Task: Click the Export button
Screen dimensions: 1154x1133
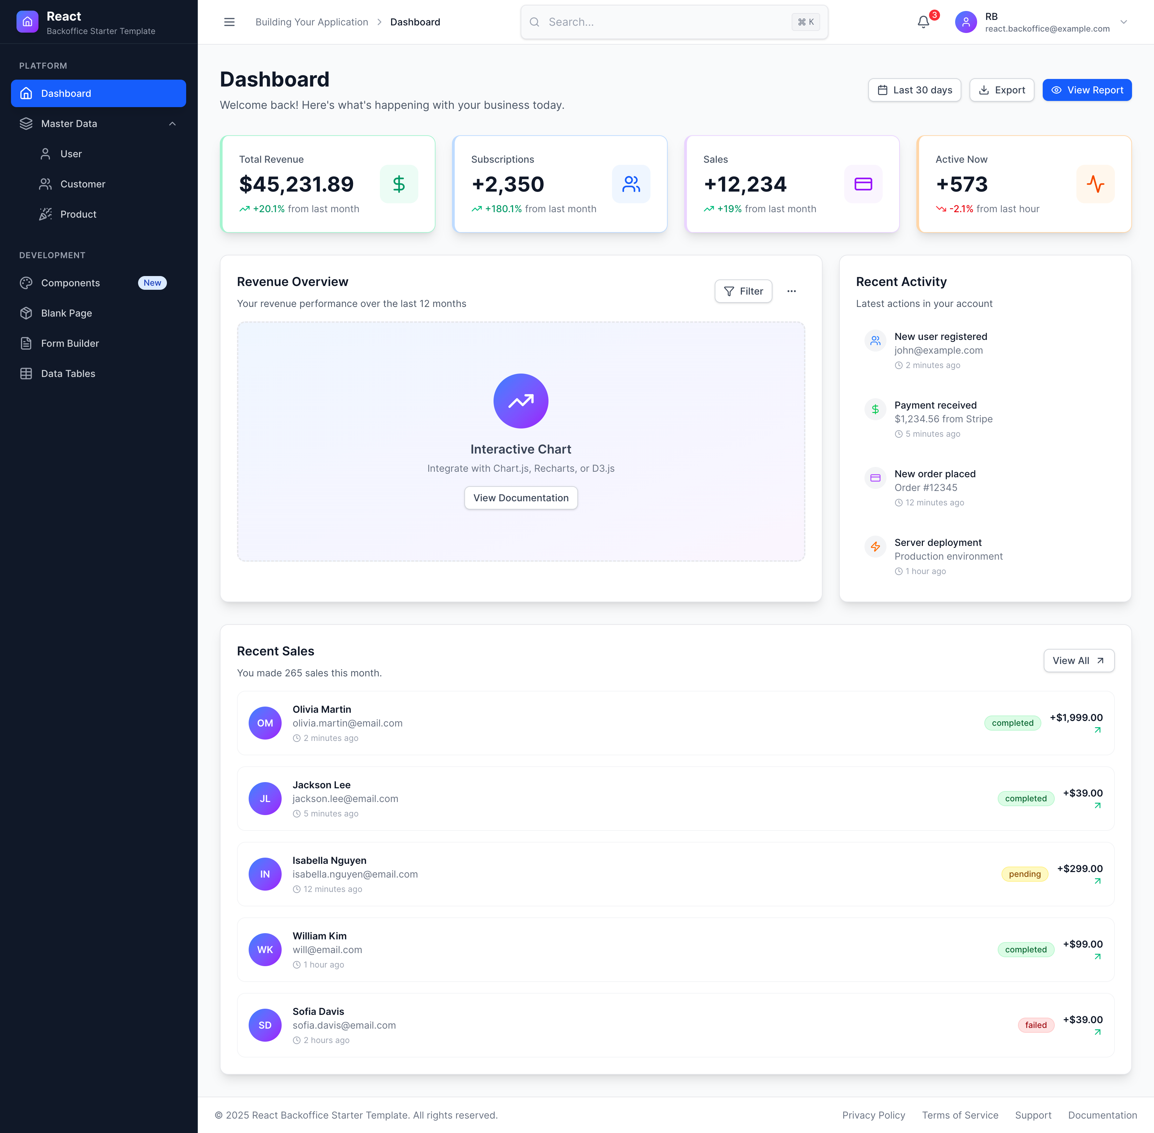Action: click(1002, 90)
